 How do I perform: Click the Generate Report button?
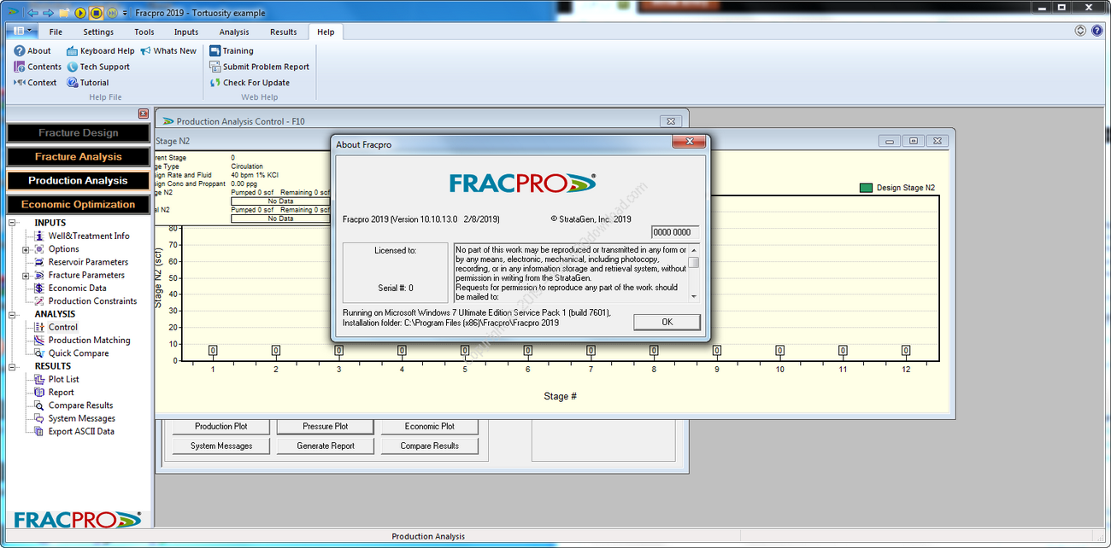pyautogui.click(x=325, y=446)
